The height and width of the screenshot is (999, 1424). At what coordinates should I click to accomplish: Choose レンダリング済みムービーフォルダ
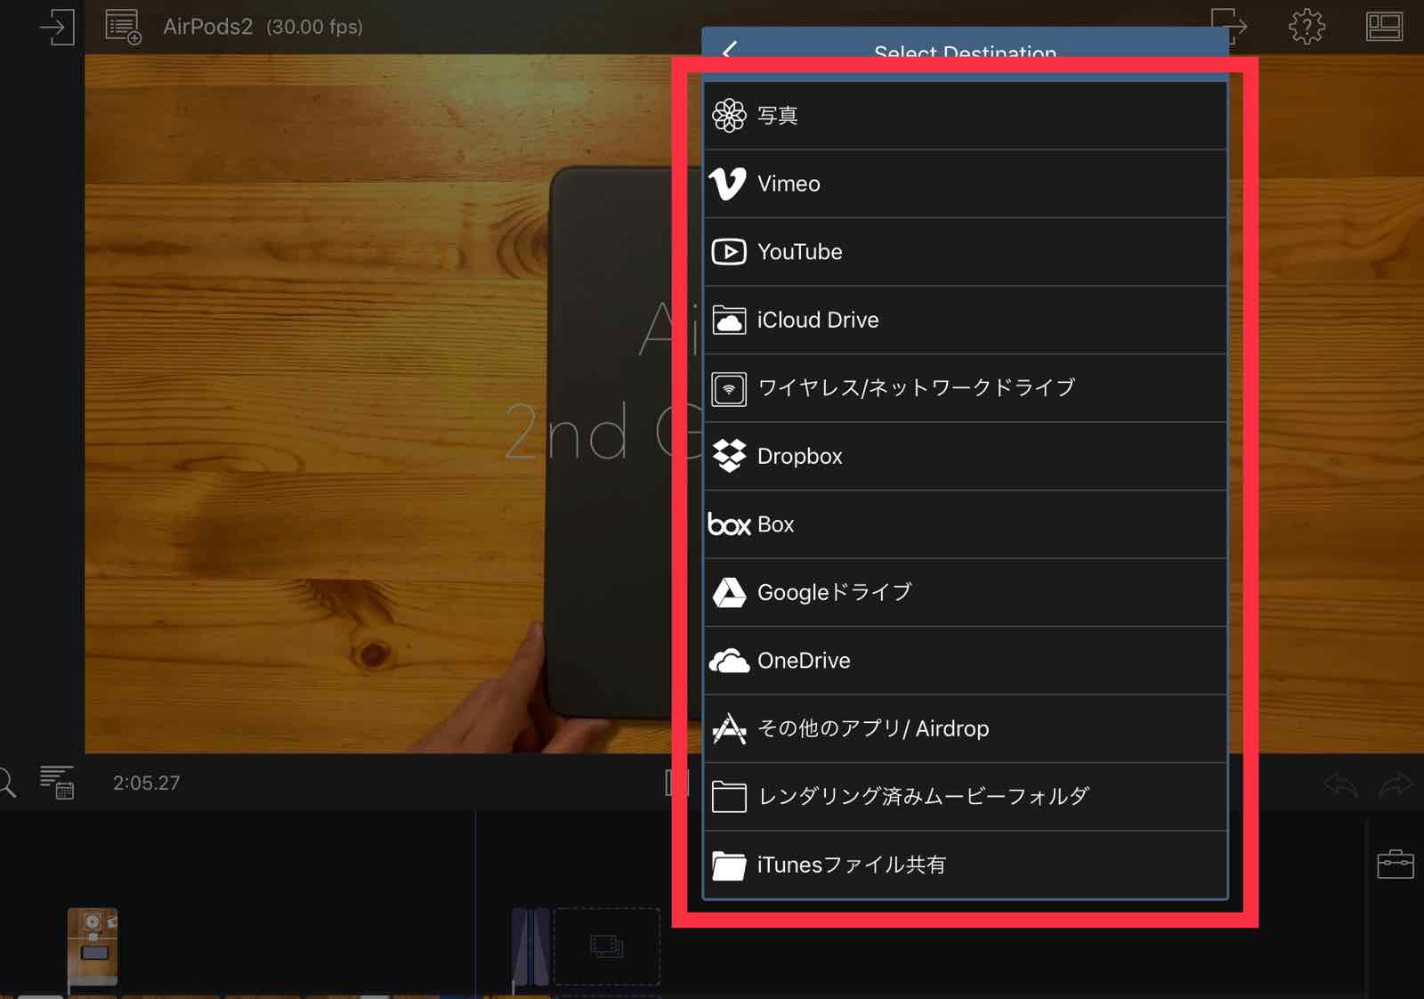[x=965, y=797]
